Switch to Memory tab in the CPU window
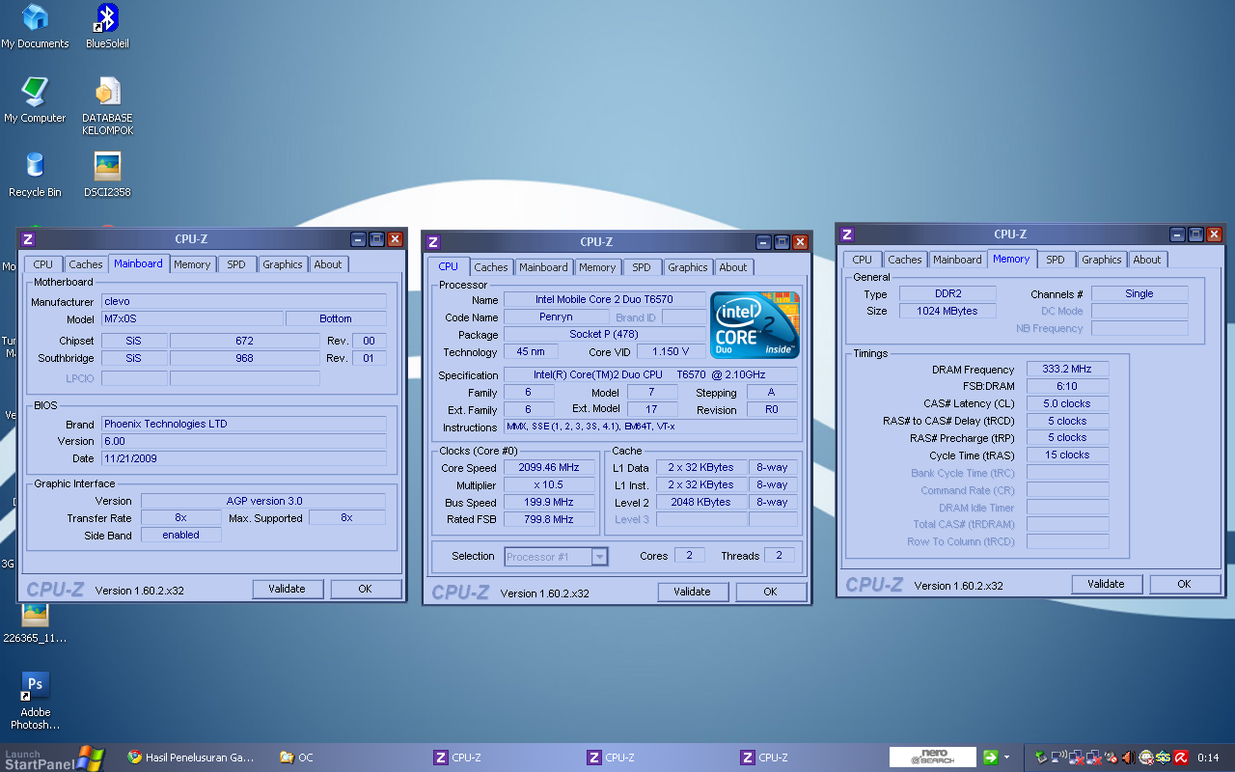This screenshot has width=1235, height=772. (x=597, y=267)
